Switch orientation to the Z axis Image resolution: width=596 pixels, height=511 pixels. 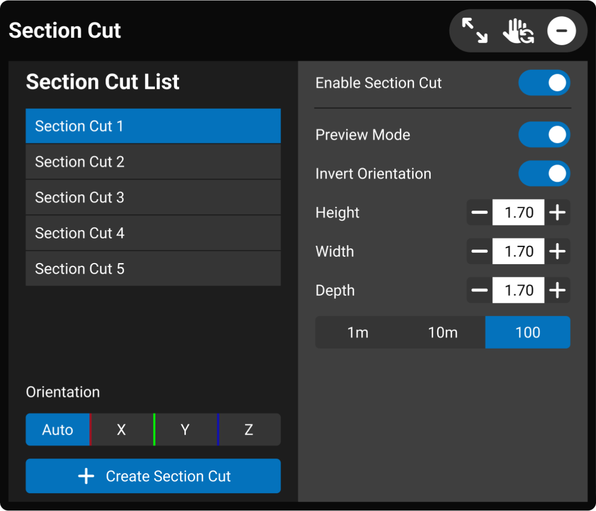[x=249, y=430]
